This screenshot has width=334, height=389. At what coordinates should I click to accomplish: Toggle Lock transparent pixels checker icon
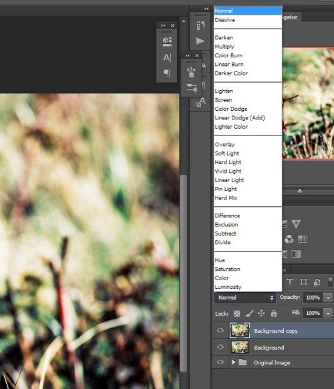[x=237, y=314]
